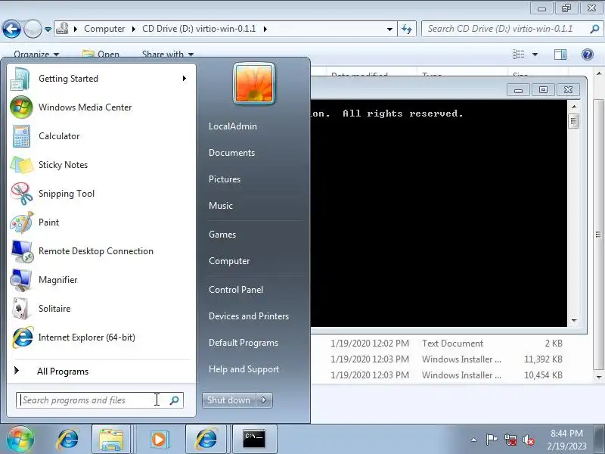Open Default Programs
Viewport: 605px width, 454px height.
click(244, 343)
